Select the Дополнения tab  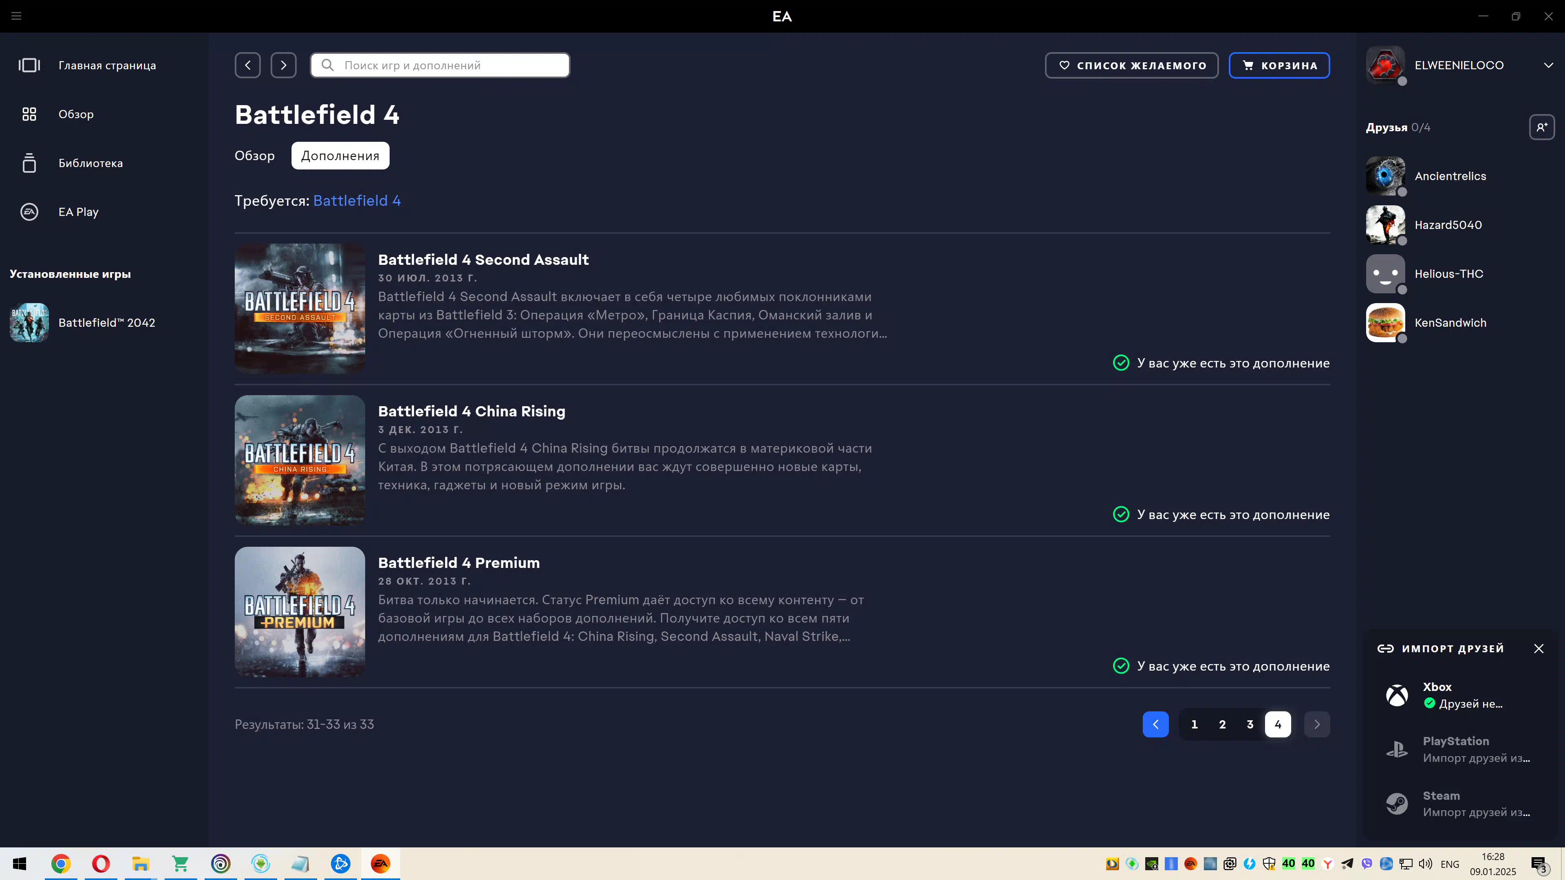tap(340, 156)
